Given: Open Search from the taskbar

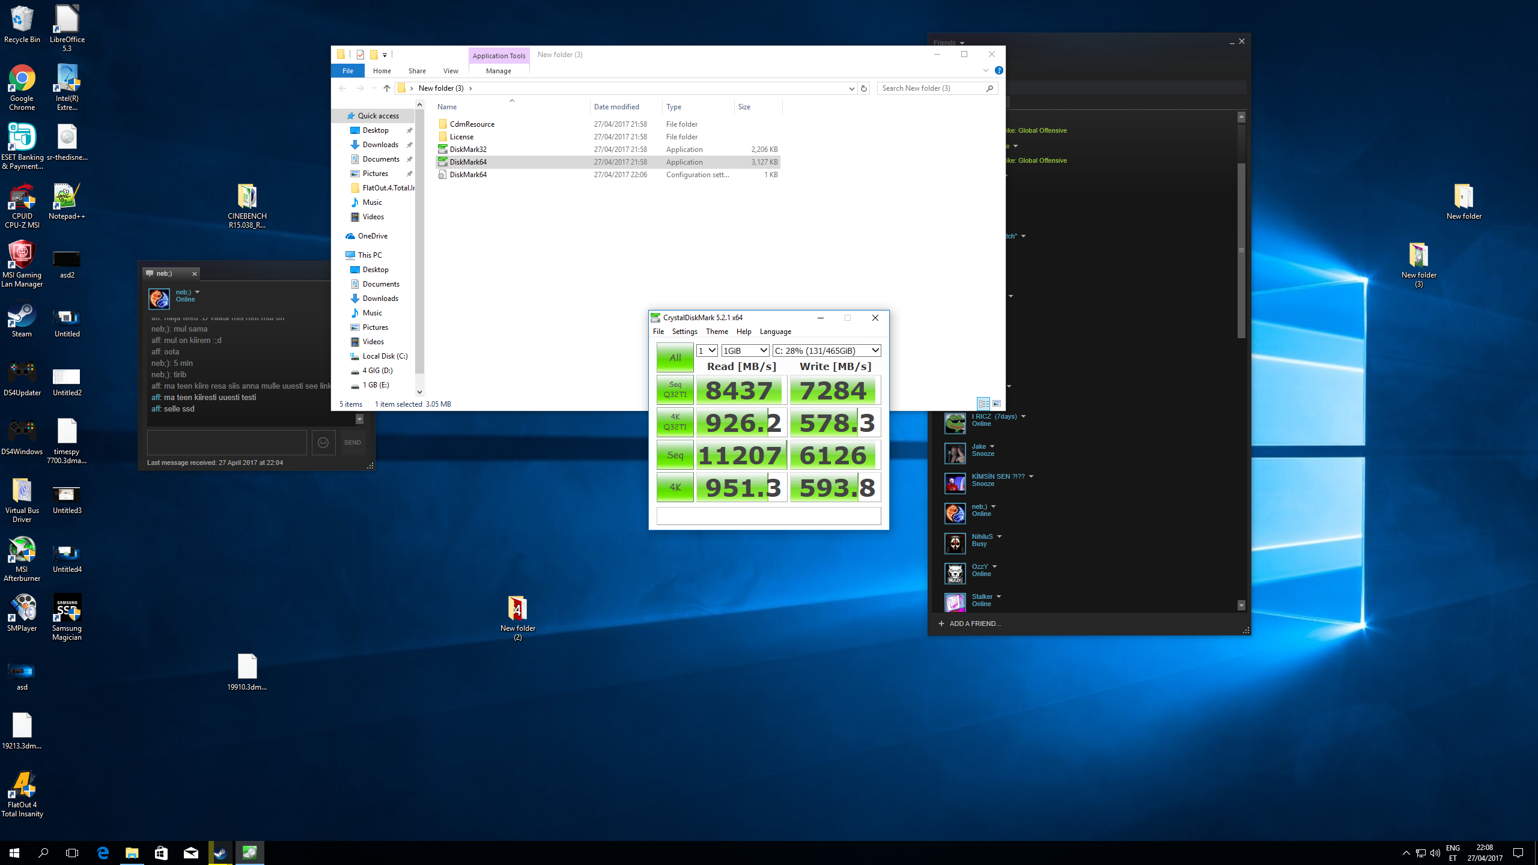Looking at the screenshot, I should [x=43, y=852].
